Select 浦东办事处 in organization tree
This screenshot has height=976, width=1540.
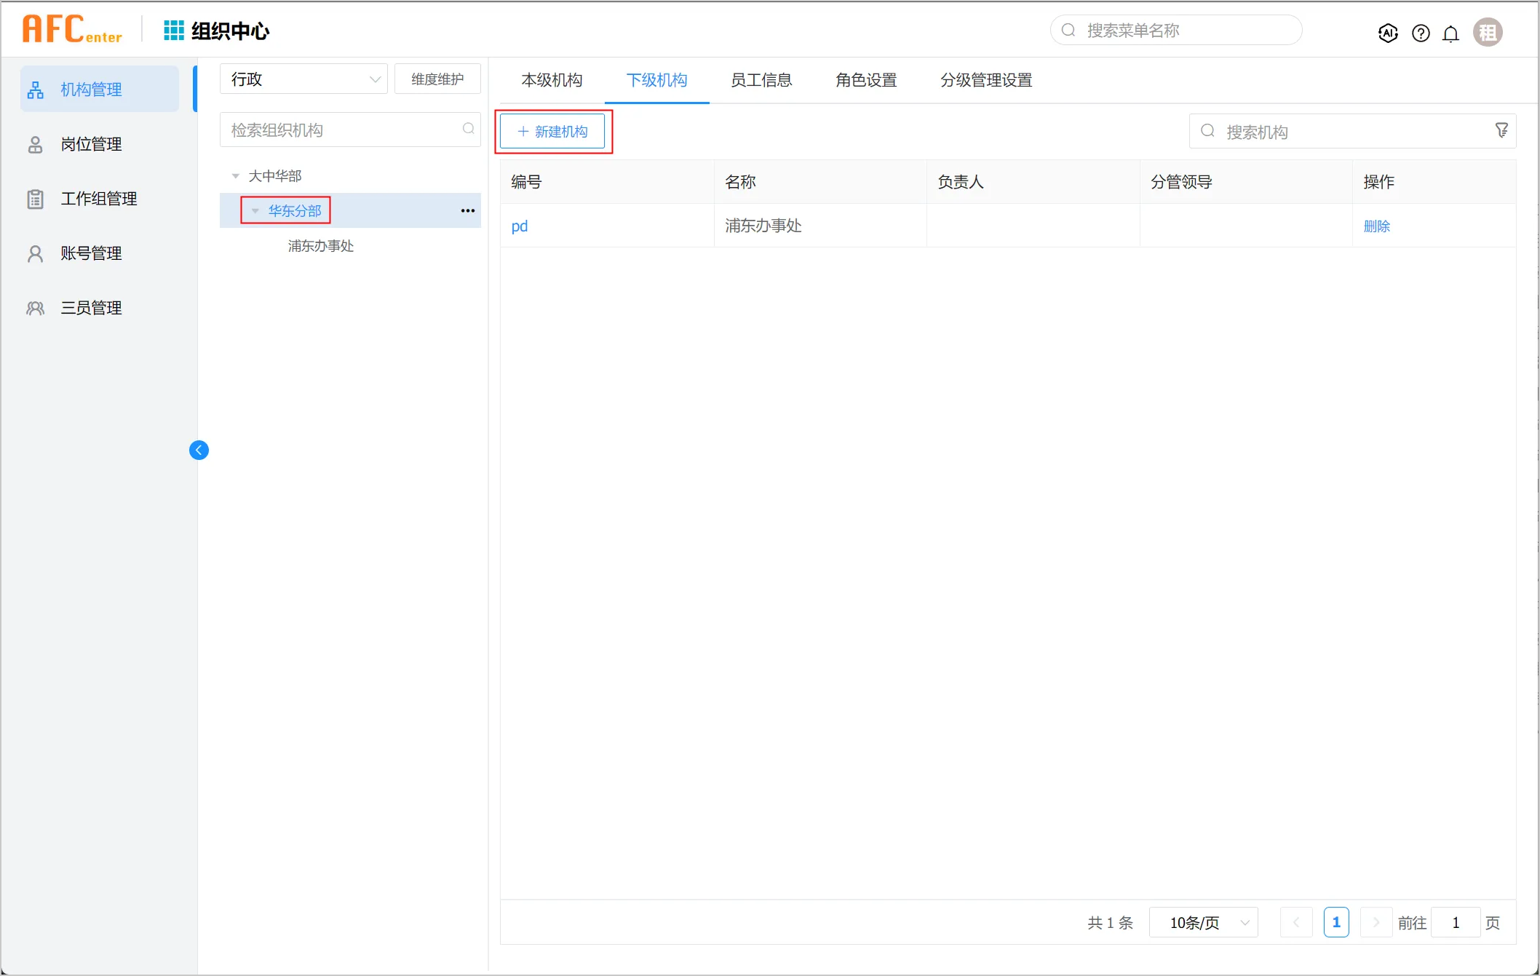(321, 246)
